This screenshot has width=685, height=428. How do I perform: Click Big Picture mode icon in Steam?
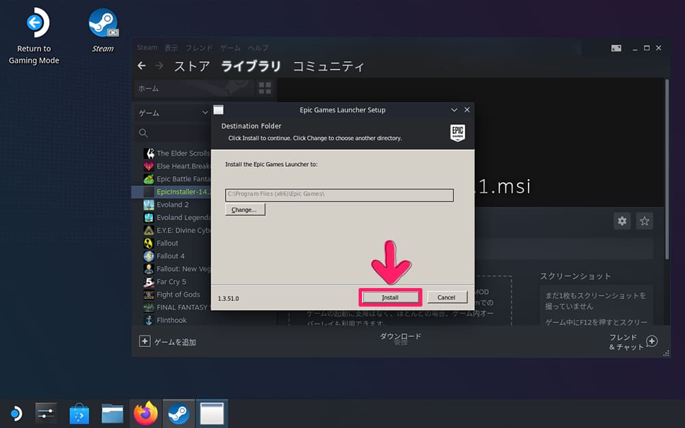pyautogui.click(x=616, y=48)
